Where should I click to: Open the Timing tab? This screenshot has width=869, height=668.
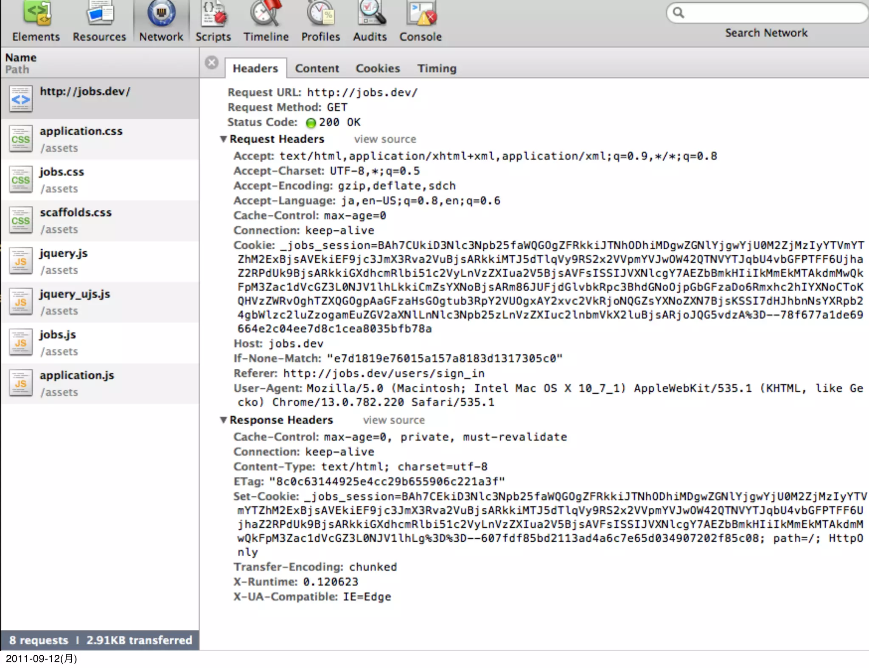pos(437,68)
